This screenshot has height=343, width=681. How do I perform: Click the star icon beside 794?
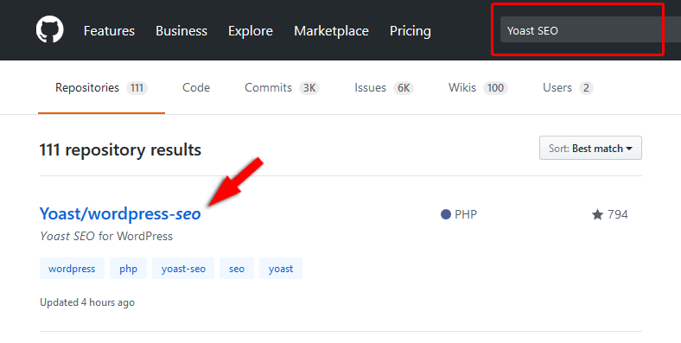(598, 214)
